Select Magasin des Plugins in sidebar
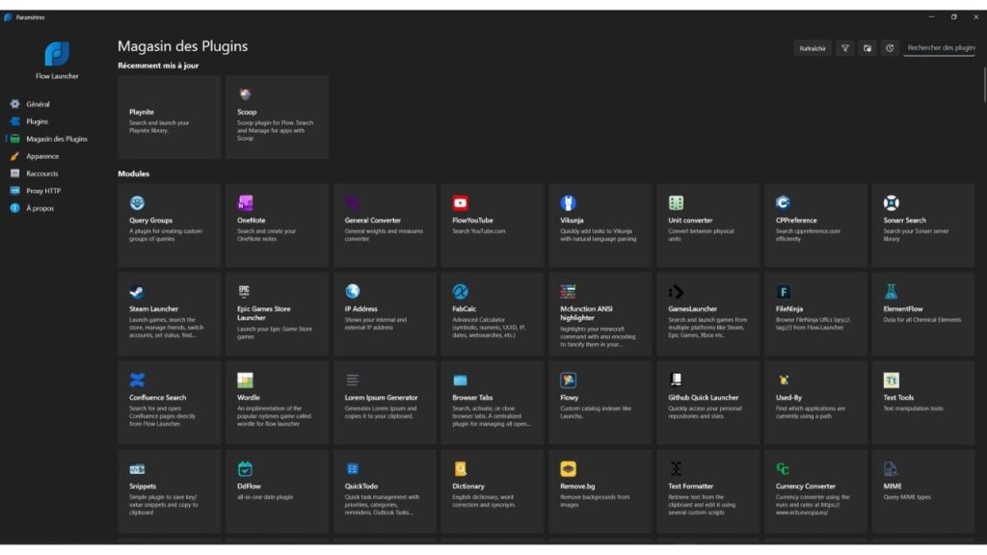The width and height of the screenshot is (987, 555). (57, 139)
